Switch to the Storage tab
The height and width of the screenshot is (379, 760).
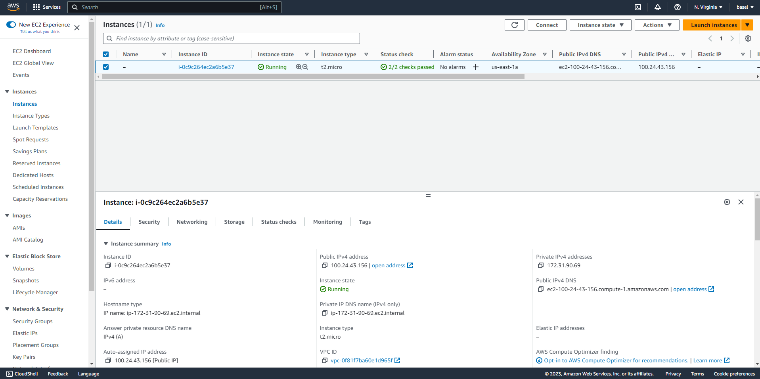pos(234,222)
